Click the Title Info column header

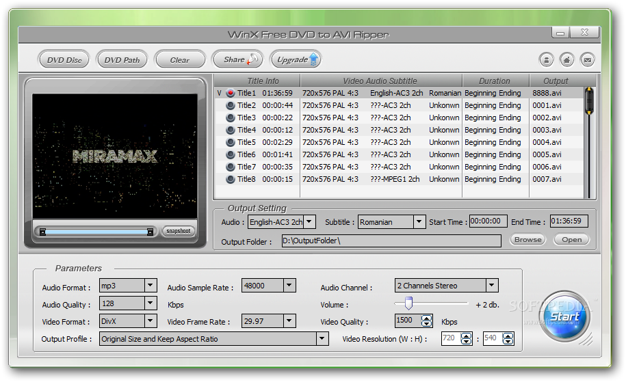[257, 81]
